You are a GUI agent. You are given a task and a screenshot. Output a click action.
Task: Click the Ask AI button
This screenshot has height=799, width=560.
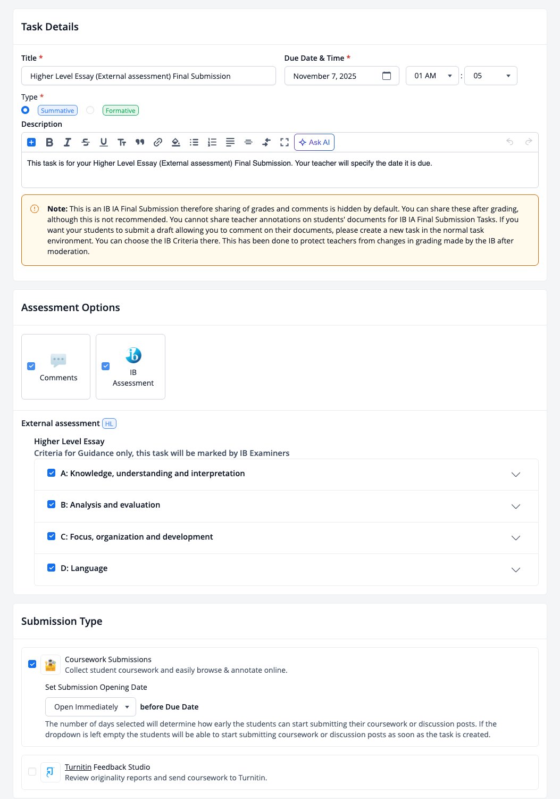[x=314, y=142]
